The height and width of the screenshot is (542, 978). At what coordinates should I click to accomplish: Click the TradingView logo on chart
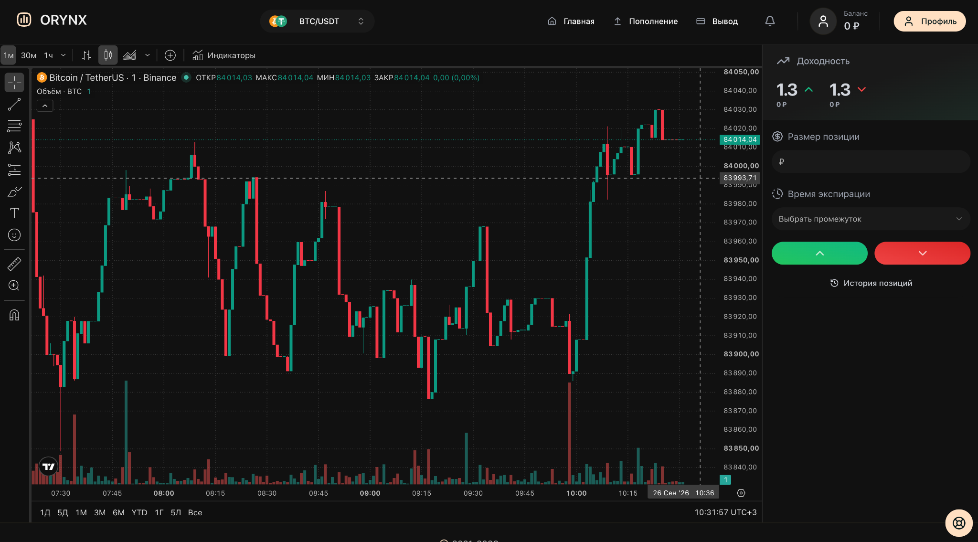click(49, 467)
